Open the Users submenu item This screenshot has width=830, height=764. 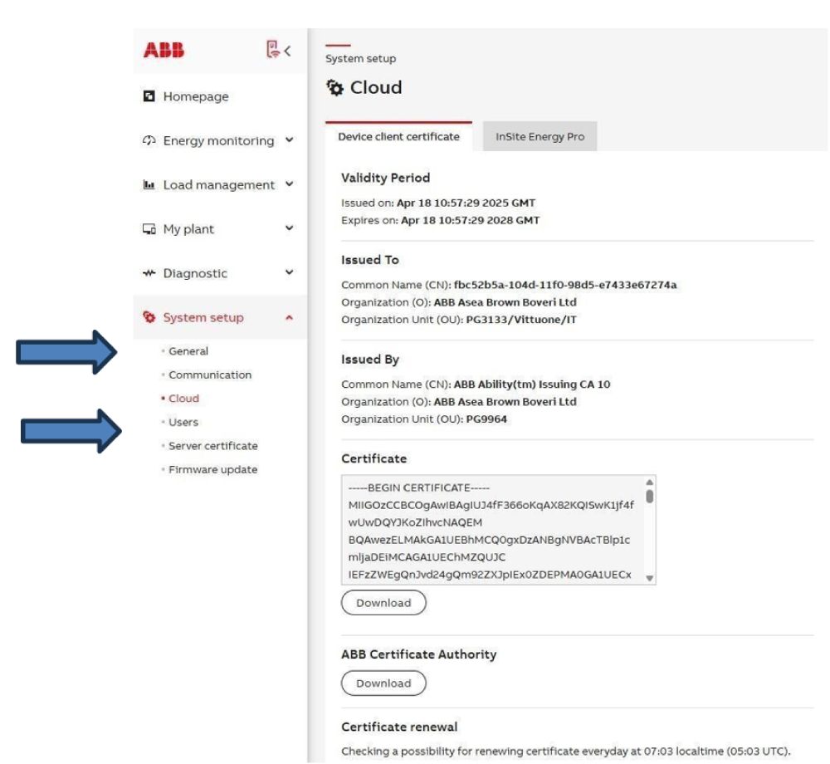tap(183, 422)
